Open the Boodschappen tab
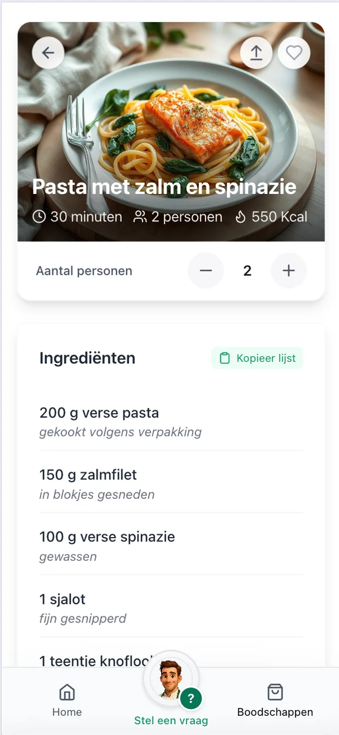This screenshot has width=339, height=735. point(275,700)
